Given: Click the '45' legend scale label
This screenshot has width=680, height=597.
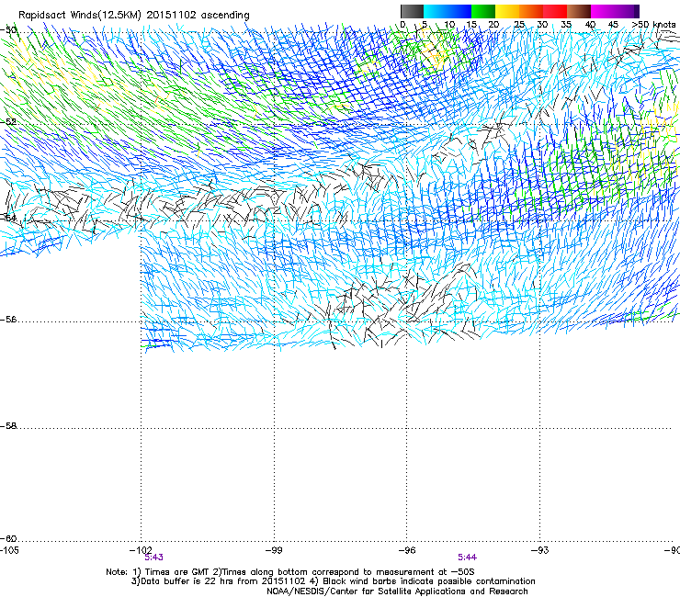Looking at the screenshot, I should 613,25.
